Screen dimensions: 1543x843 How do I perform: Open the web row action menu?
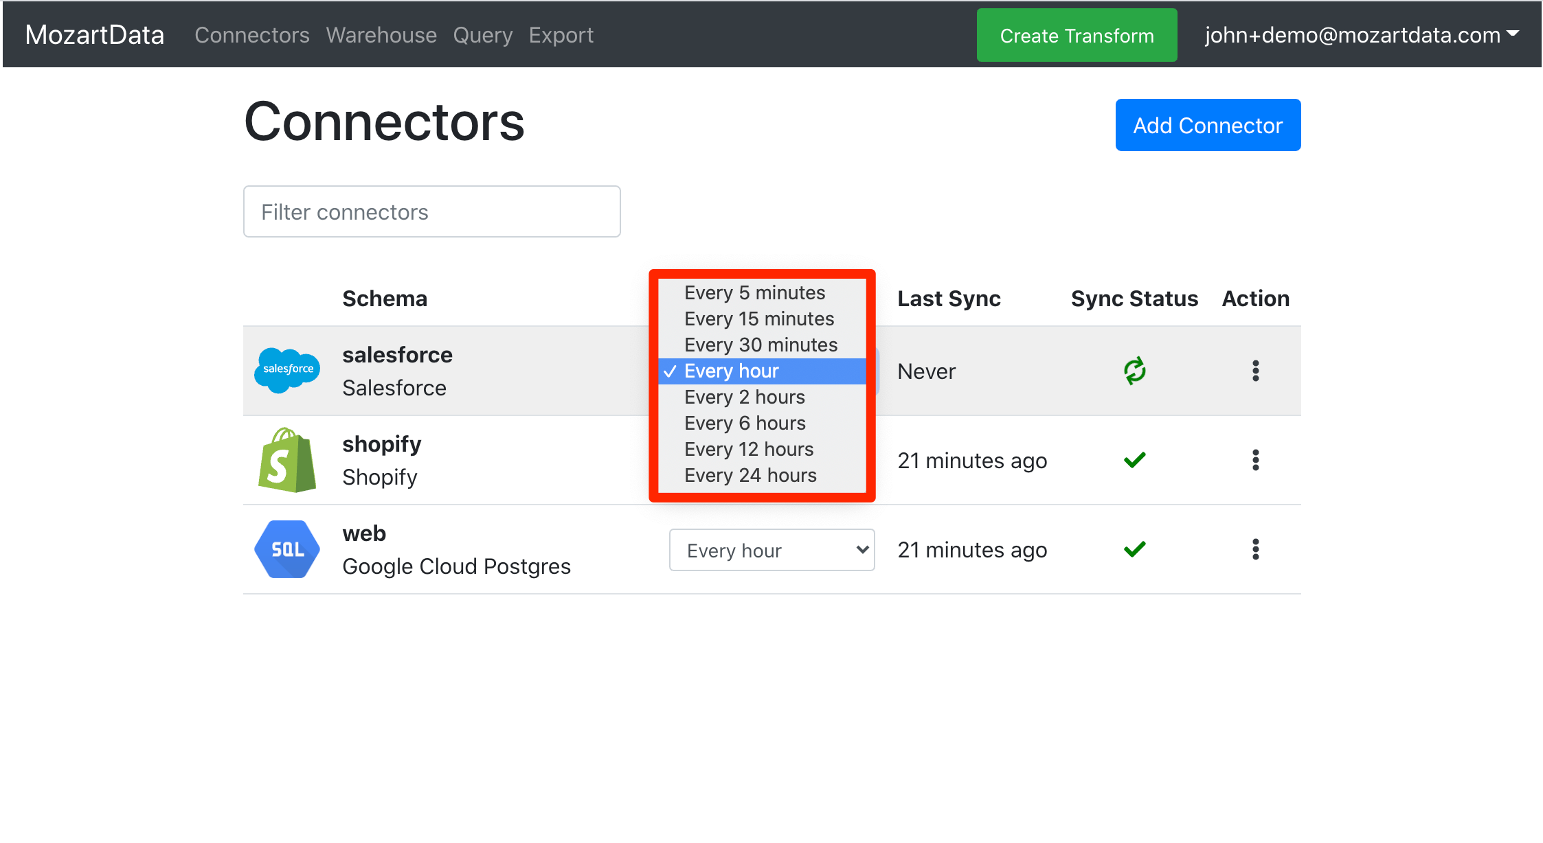1256,549
